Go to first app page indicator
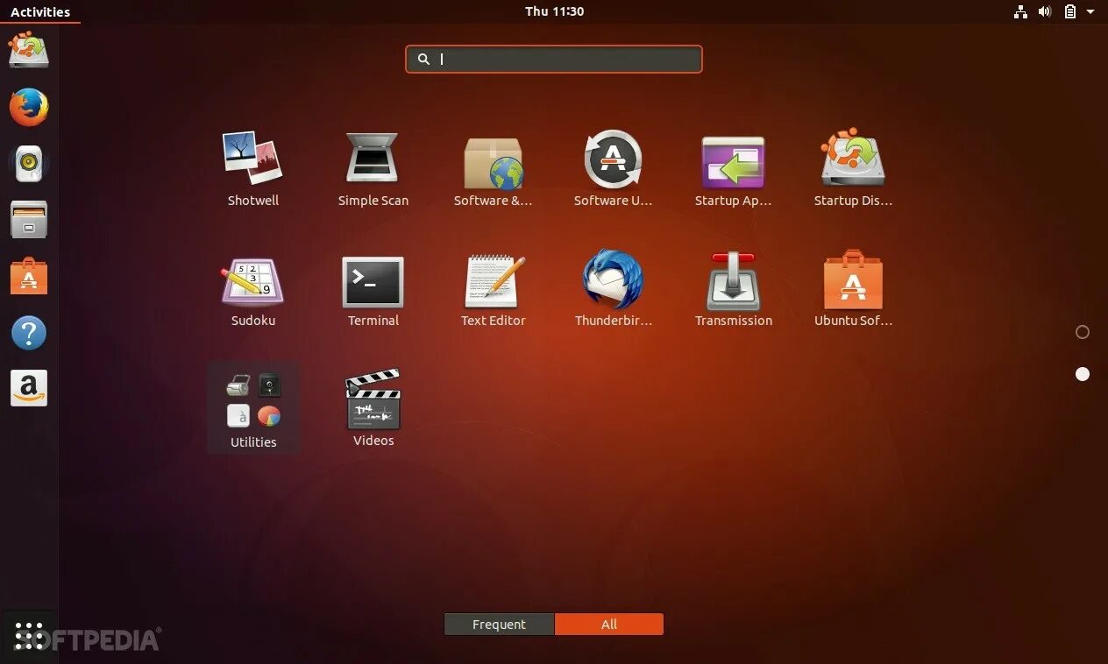This screenshot has height=664, width=1108. click(1083, 332)
